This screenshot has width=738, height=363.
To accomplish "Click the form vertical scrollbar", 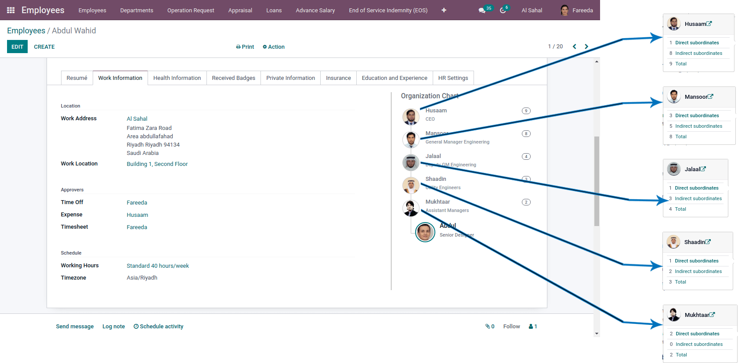I will [x=597, y=181].
